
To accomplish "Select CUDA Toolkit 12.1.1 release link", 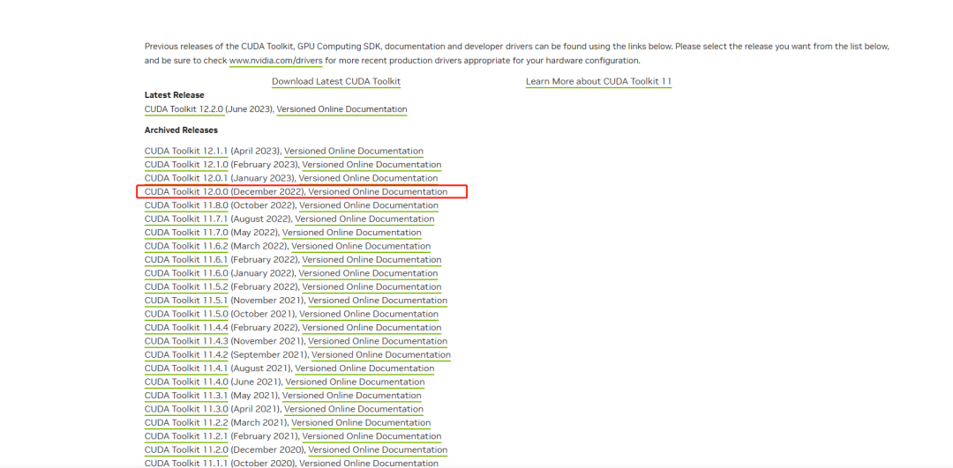I will point(186,151).
